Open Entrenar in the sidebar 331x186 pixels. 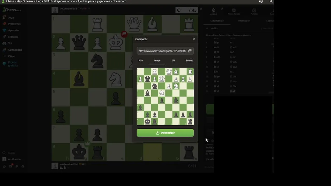(11, 37)
